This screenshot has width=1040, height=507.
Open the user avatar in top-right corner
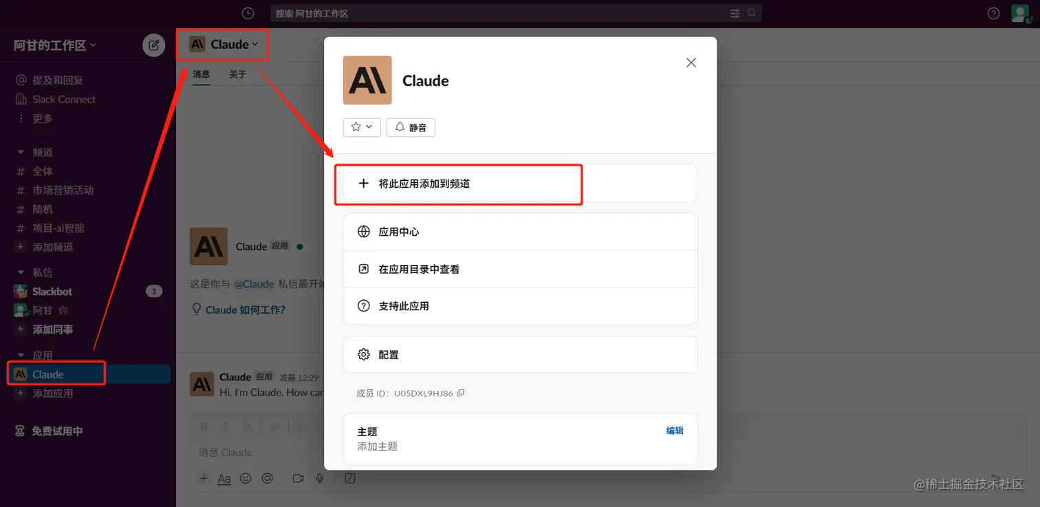tap(1019, 13)
